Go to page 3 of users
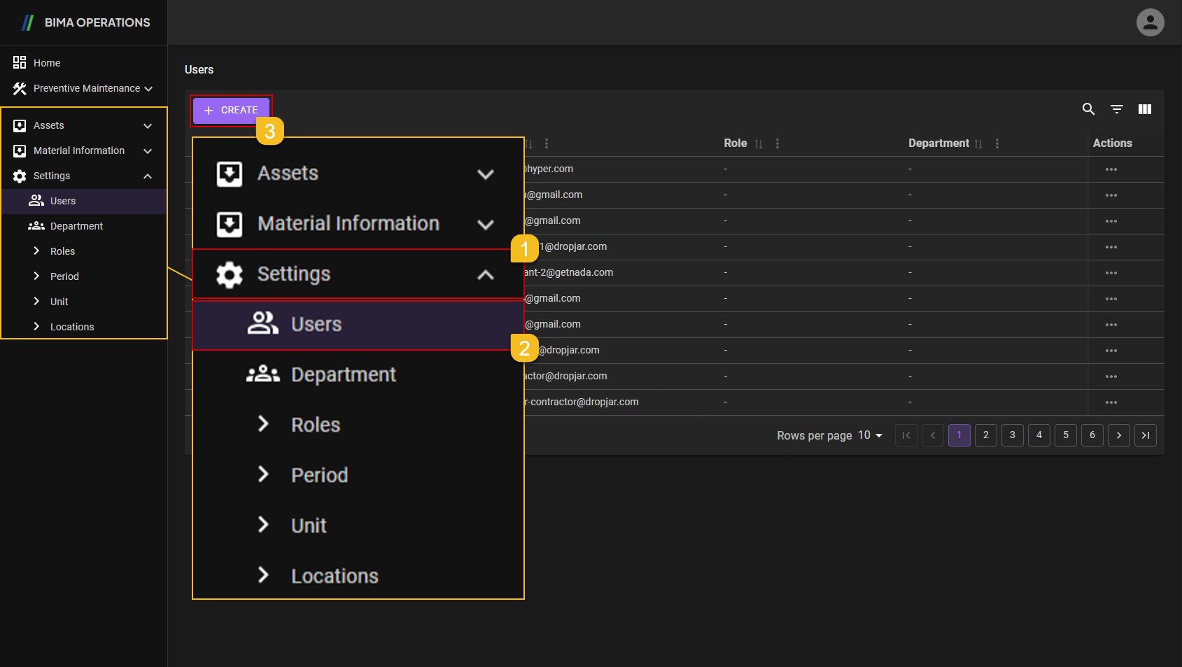 point(1012,435)
